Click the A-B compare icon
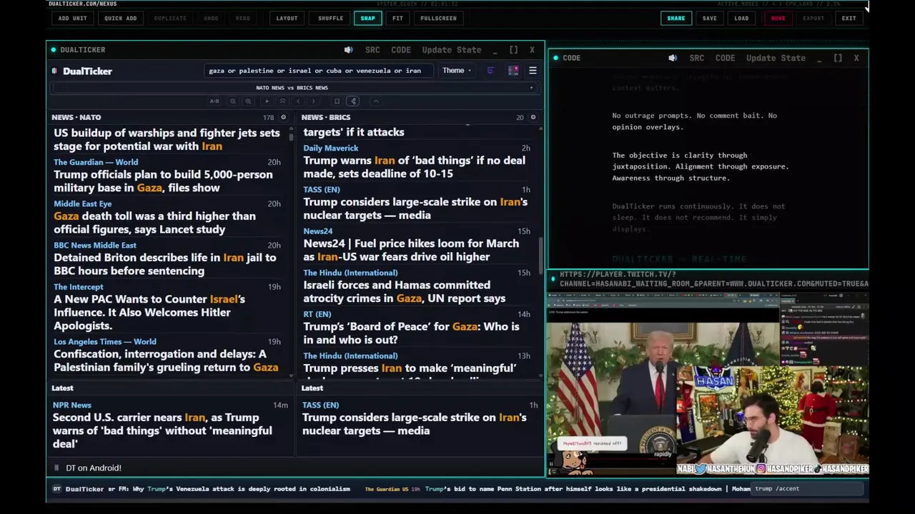 point(214,101)
